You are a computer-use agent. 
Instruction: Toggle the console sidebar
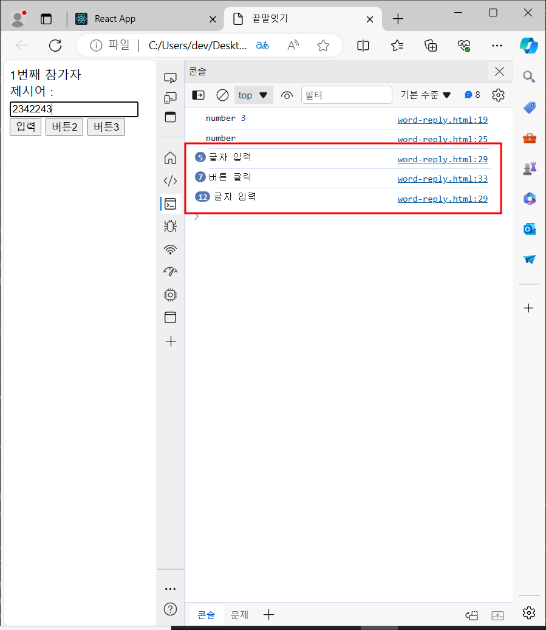(x=199, y=95)
